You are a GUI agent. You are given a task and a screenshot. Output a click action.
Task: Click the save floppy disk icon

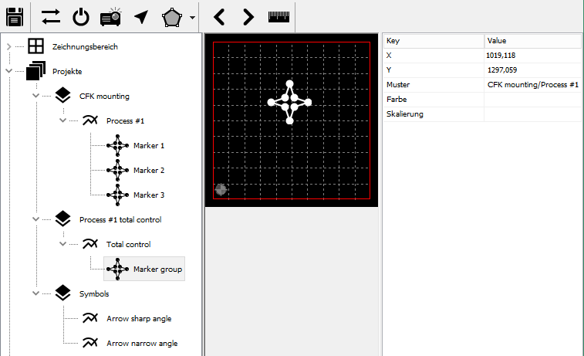(15, 17)
